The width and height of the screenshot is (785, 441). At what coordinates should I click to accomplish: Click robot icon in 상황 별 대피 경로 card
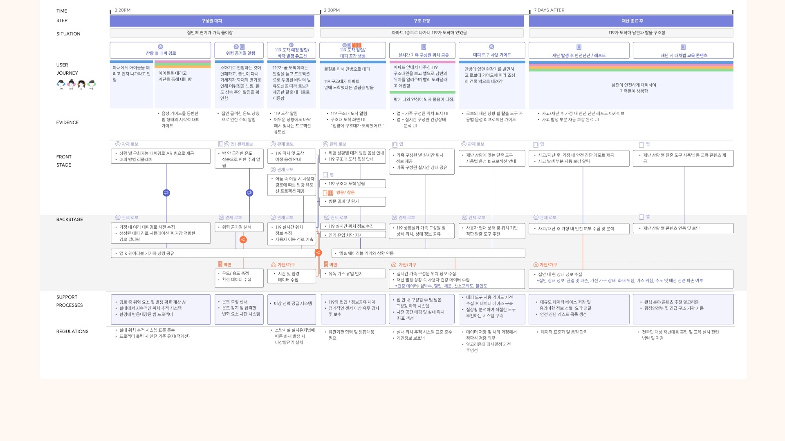[x=160, y=47]
